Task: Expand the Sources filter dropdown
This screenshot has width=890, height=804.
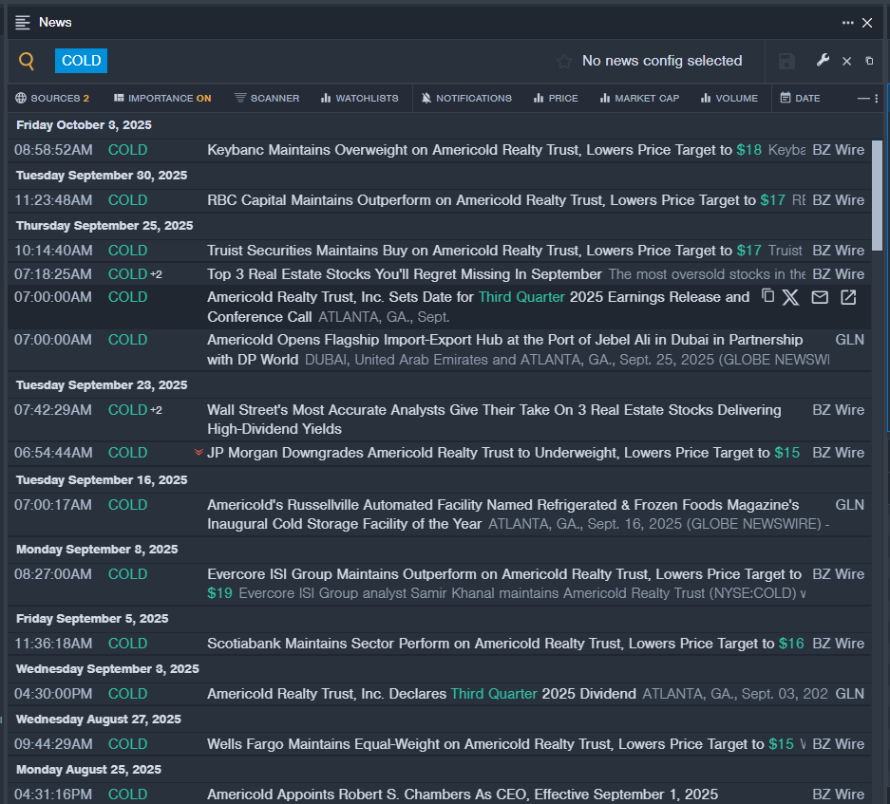Action: coord(52,98)
